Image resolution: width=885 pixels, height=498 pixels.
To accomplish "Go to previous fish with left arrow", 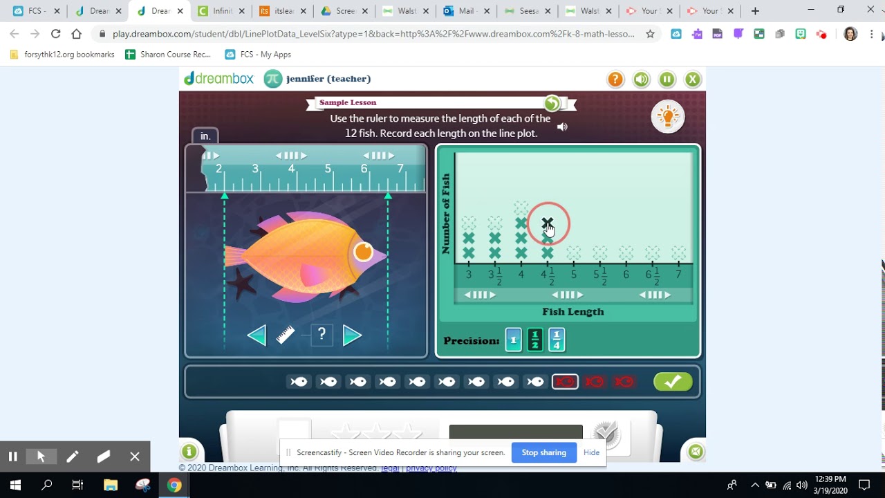I will pyautogui.click(x=257, y=335).
